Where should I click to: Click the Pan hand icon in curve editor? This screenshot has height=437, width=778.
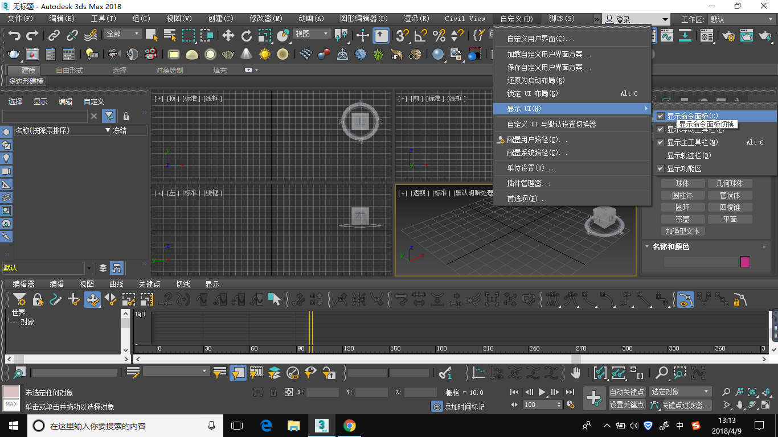pyautogui.click(x=576, y=373)
